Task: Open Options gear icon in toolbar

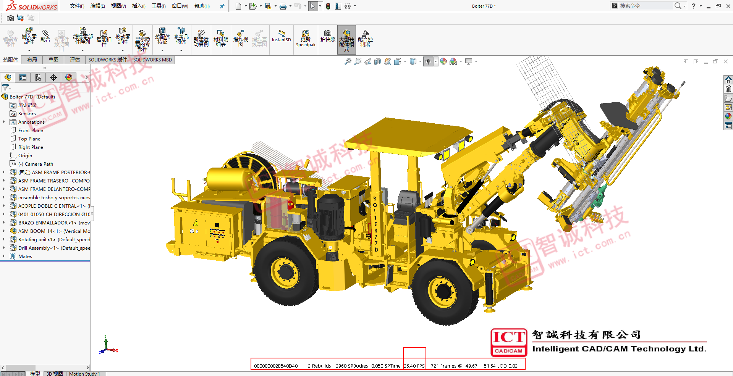Action: [348, 6]
